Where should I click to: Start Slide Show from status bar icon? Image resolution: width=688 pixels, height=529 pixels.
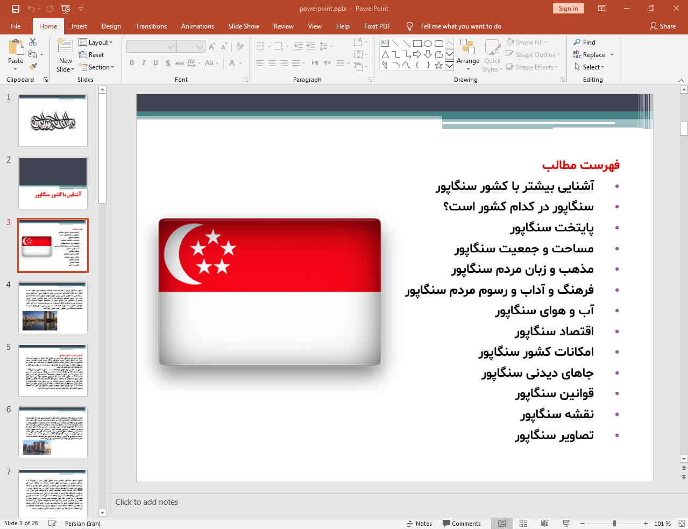566,523
